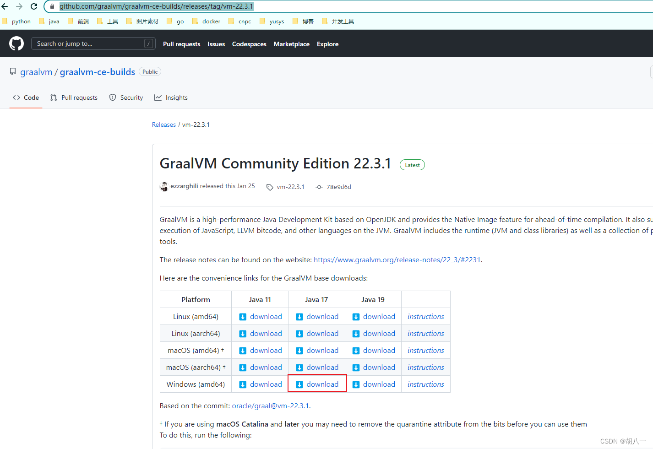Screen dimensions: 653x449
Task: Download macOS aarch64 Java 11 build
Action: click(x=261, y=368)
